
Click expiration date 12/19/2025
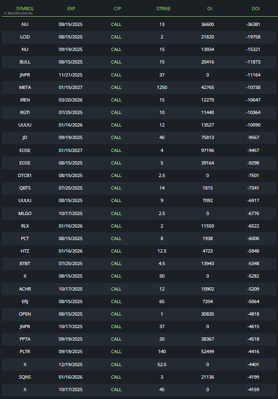pos(71,364)
